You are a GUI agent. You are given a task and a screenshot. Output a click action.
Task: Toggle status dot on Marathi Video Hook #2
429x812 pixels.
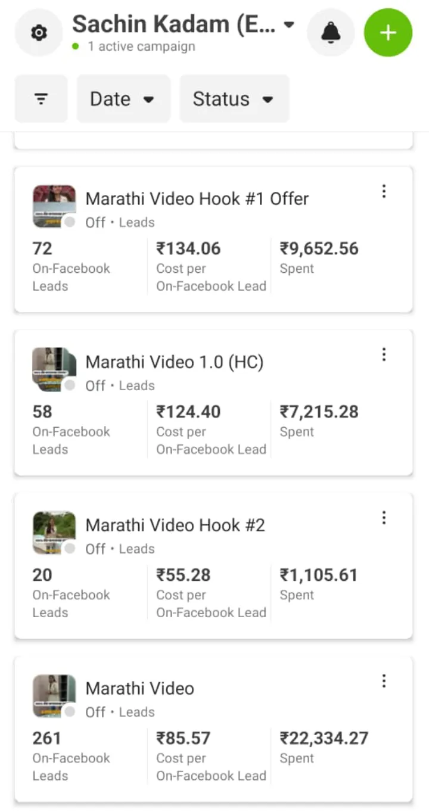click(70, 549)
